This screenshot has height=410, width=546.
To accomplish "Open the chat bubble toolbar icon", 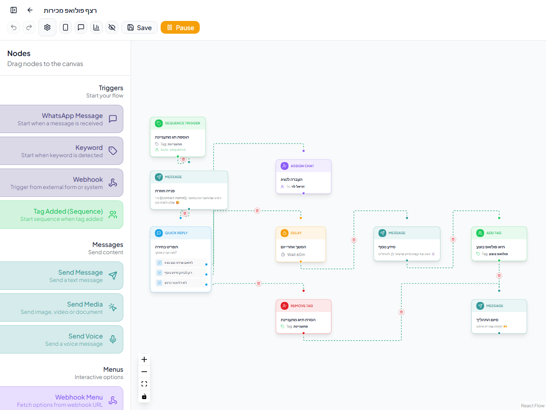I will point(81,27).
